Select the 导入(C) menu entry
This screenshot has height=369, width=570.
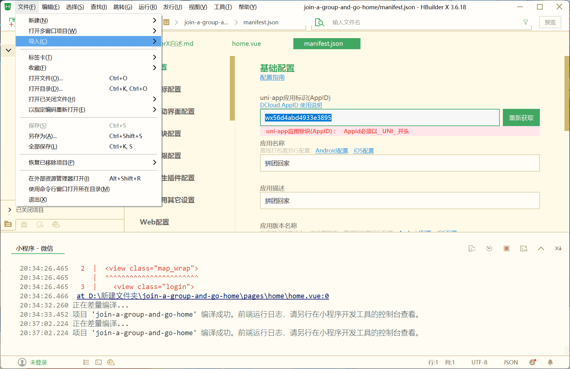tap(88, 41)
